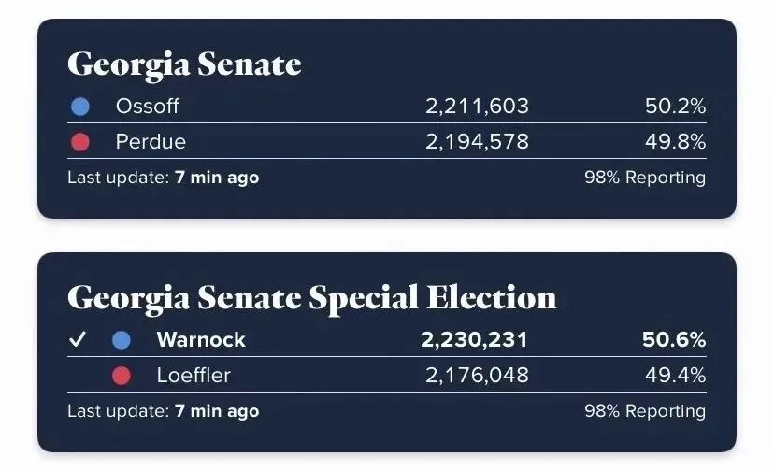Viewport: 774px width, 471px height.
Task: Click the red dot beside Perdue
Action: coord(80,142)
